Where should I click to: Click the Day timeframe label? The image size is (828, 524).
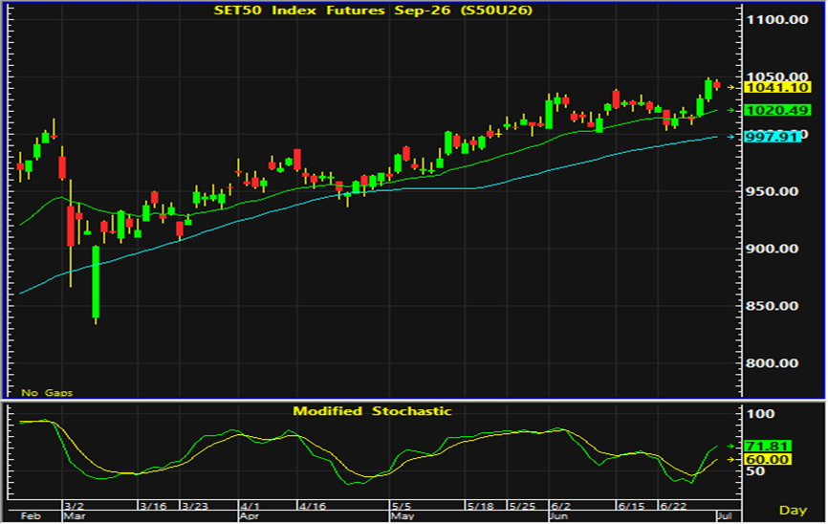tap(794, 511)
